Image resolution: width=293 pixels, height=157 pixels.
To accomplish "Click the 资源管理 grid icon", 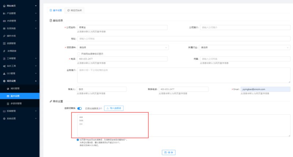I will [4, 43].
